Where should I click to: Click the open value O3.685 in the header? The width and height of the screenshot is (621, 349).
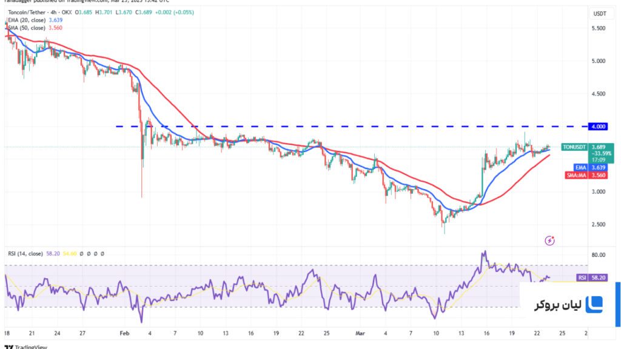pos(84,12)
